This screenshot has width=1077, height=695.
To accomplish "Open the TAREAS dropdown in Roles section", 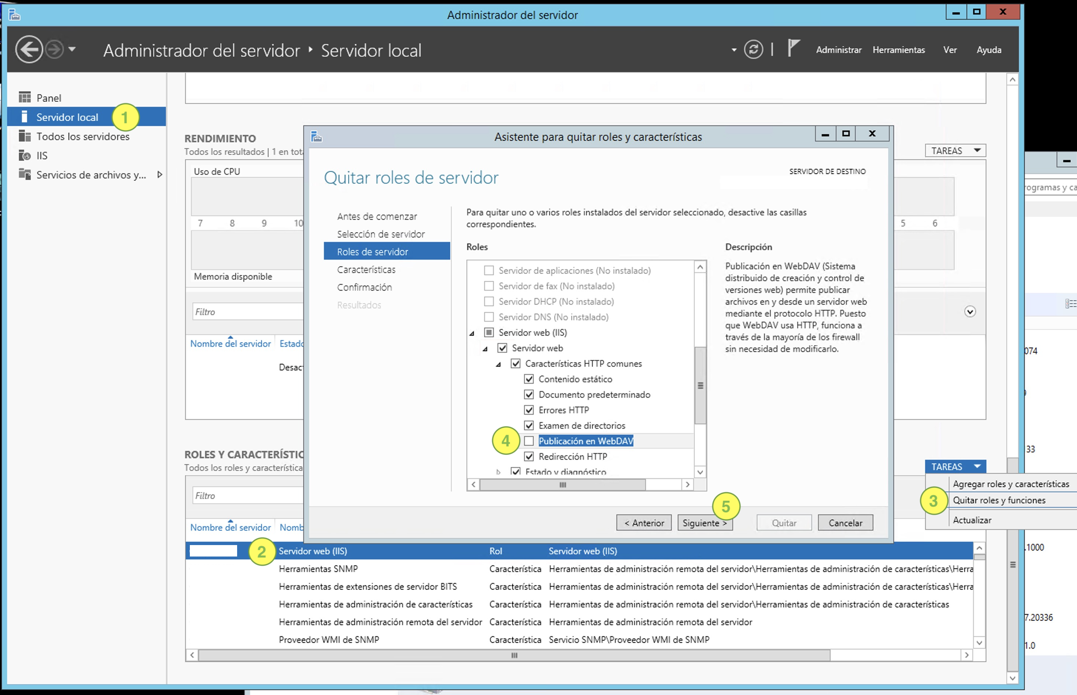I will click(955, 467).
